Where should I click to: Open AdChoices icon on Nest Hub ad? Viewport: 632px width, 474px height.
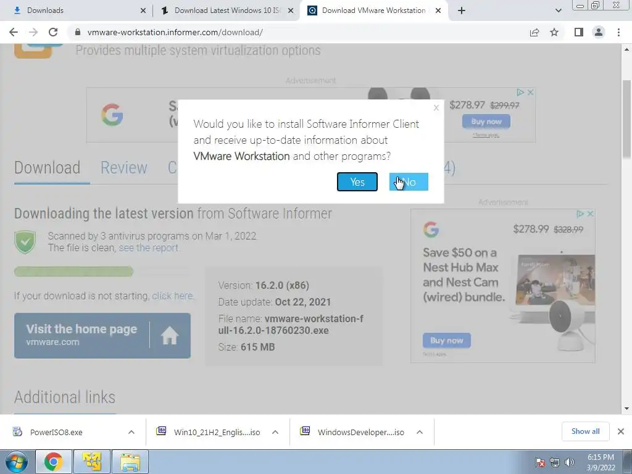click(580, 214)
